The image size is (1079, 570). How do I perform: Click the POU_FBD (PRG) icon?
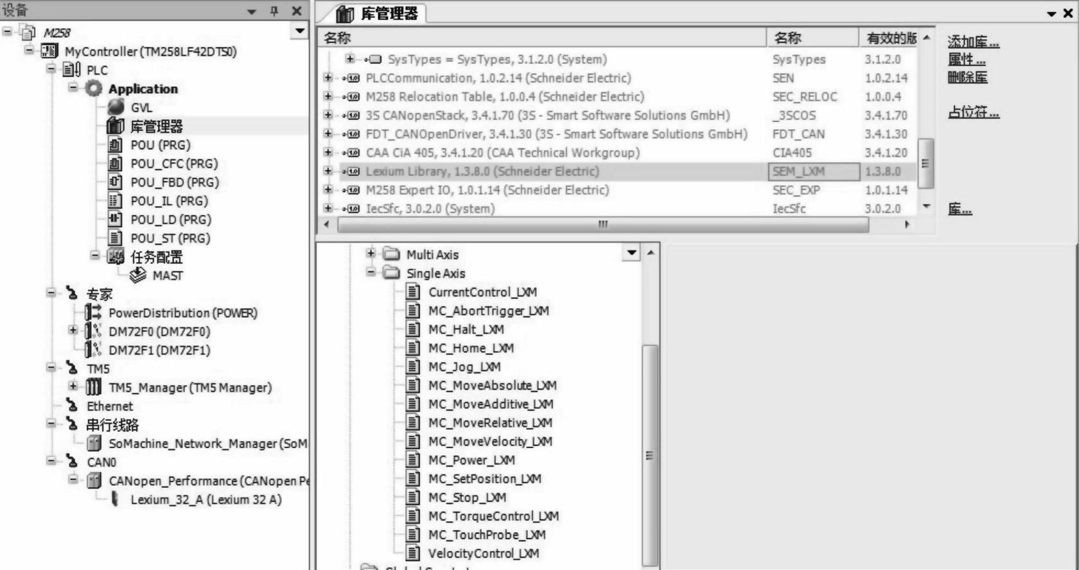(116, 182)
